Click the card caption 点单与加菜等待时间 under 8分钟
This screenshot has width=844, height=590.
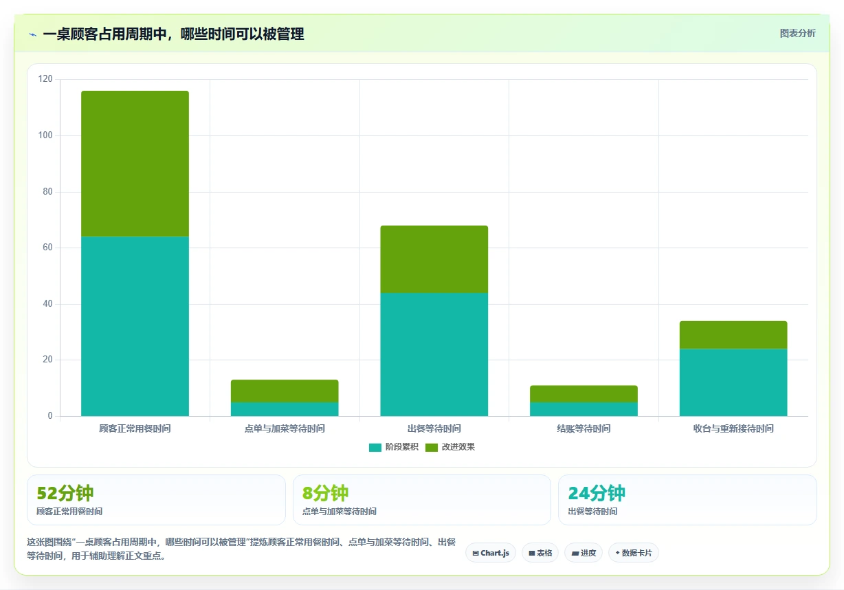(x=340, y=512)
